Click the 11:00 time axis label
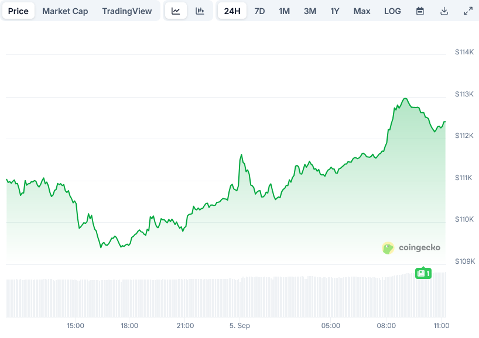This screenshot has width=479, height=338. (x=442, y=326)
